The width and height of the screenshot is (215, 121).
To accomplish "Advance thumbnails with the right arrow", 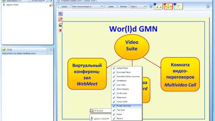I will coord(208,6).
